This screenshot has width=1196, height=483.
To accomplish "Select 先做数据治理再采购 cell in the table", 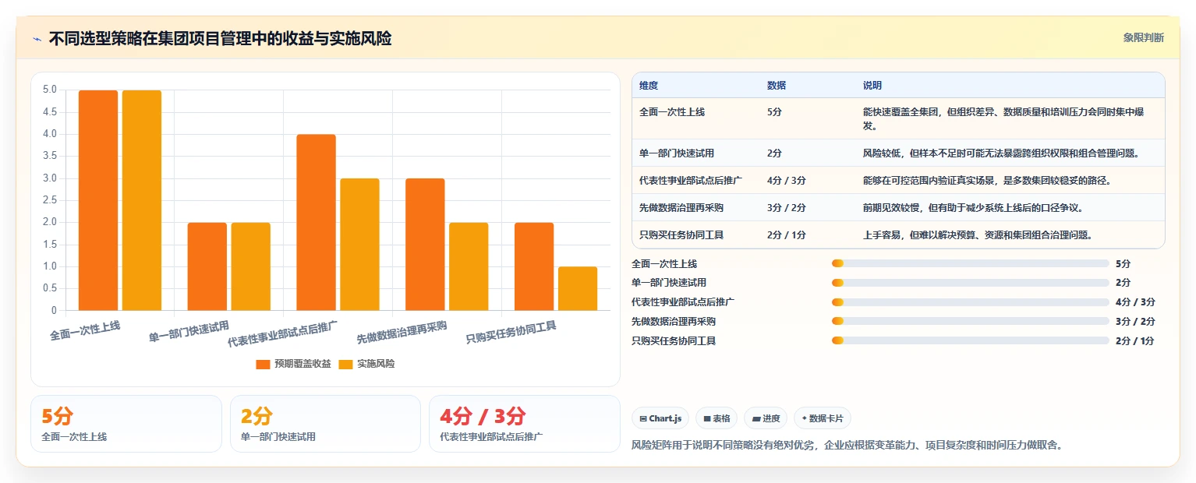I will [681, 208].
